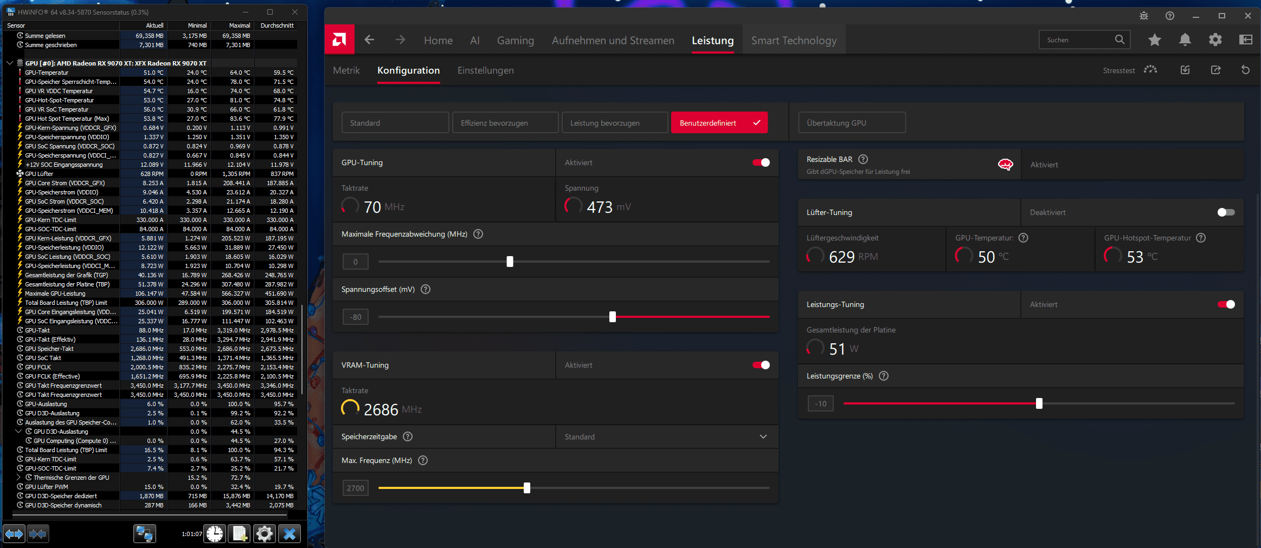The height and width of the screenshot is (548, 1261).
Task: Click the Leistungsgrenze value box -10
Action: pos(821,403)
